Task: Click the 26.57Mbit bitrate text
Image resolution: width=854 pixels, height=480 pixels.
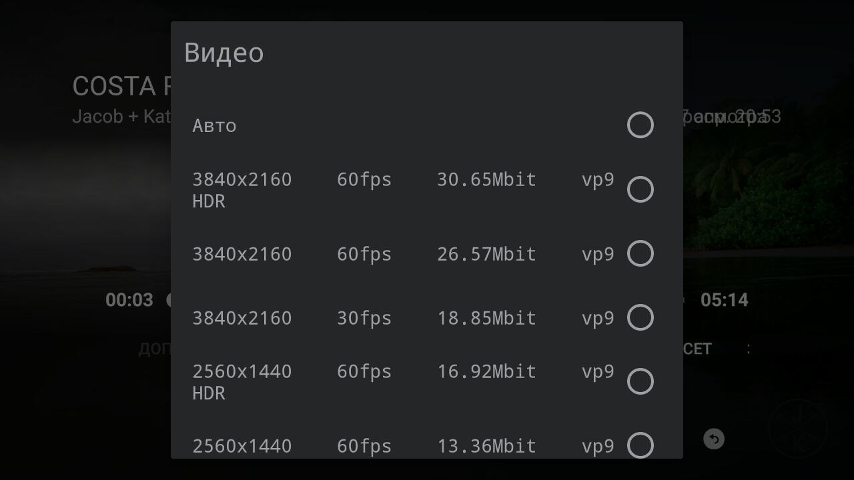Action: pyautogui.click(x=486, y=254)
